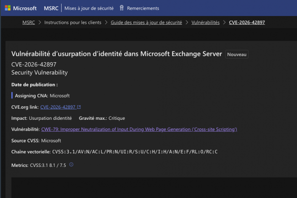Click the Impact value Usurpation didentité
297x198 pixels.
coord(50,118)
